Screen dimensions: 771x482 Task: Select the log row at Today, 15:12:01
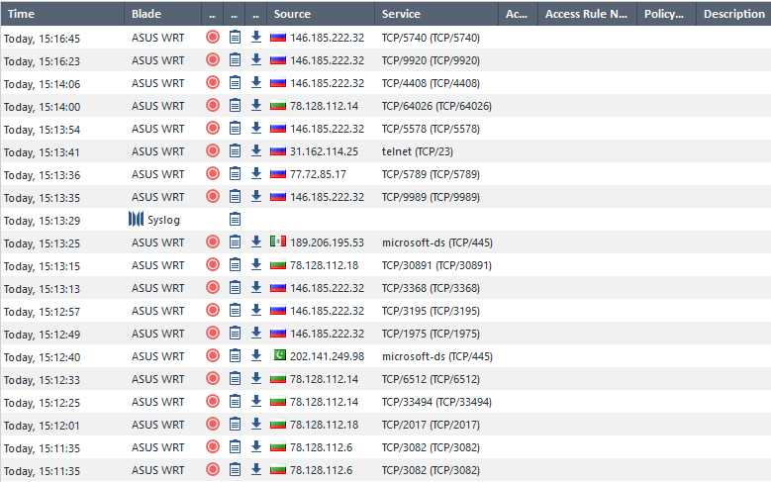coord(386,425)
